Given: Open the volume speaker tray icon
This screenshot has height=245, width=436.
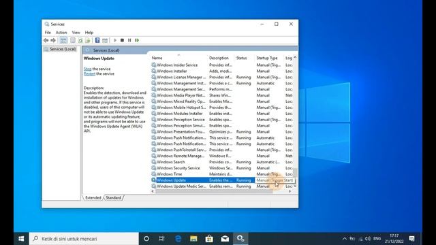Looking at the screenshot, I should click(368, 239).
